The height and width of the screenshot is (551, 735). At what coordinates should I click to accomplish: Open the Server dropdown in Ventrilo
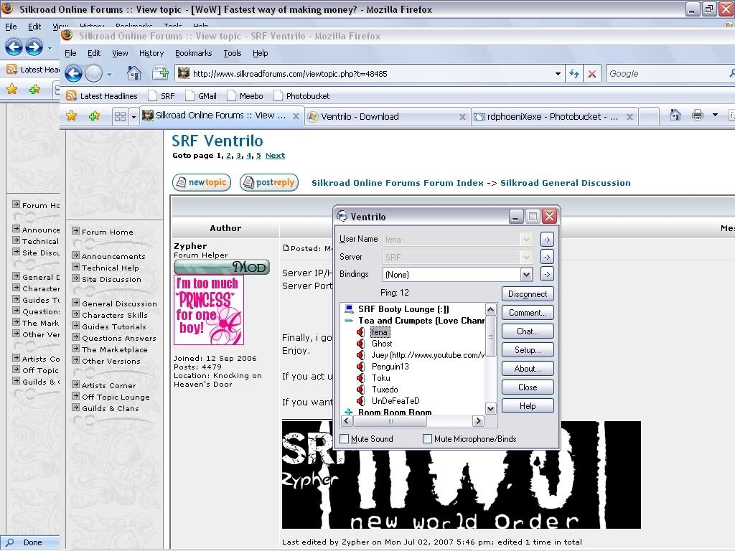(526, 258)
